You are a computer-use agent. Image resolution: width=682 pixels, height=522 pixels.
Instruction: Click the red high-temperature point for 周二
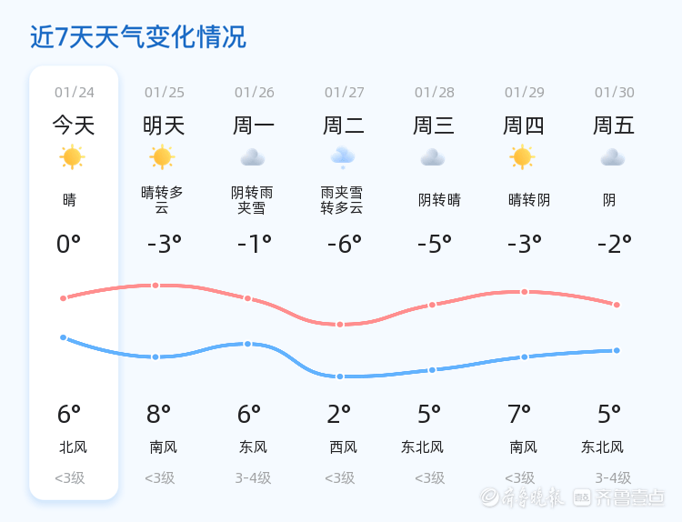340,325
